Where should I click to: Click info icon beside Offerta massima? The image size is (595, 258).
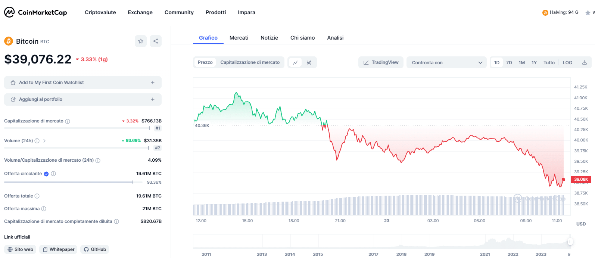tap(44, 209)
